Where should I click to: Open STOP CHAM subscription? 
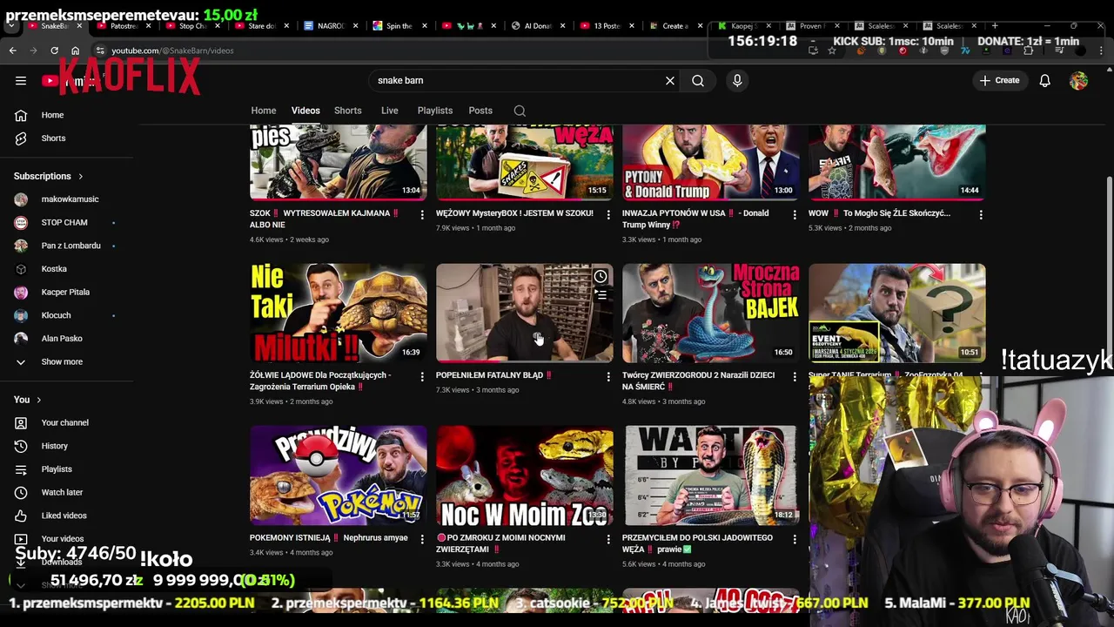[66, 222]
